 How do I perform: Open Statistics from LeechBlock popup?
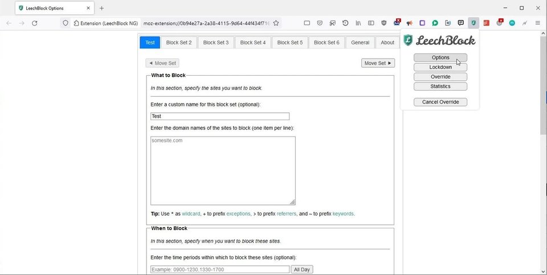(x=440, y=86)
